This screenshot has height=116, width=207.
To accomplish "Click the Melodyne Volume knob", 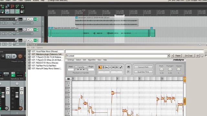I will (x=179, y=70).
